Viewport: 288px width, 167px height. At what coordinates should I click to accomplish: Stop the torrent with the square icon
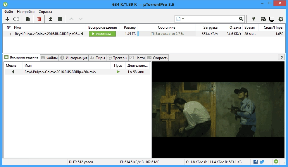coord(60,19)
